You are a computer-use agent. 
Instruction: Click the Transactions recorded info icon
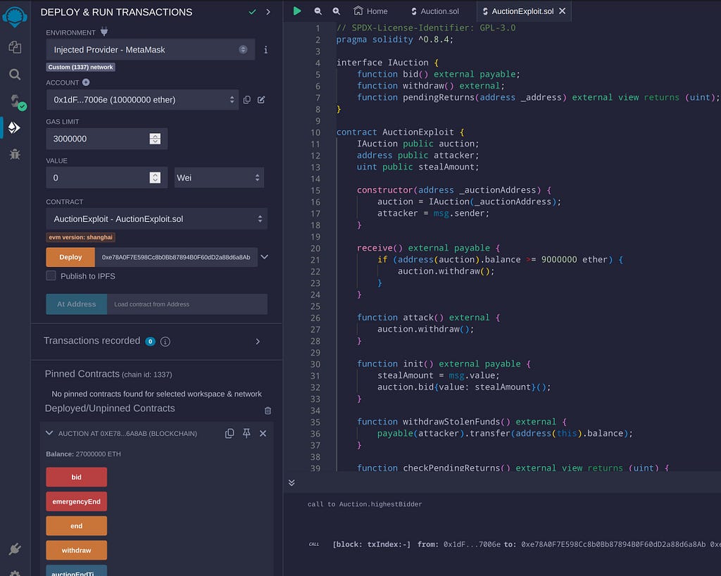165,342
